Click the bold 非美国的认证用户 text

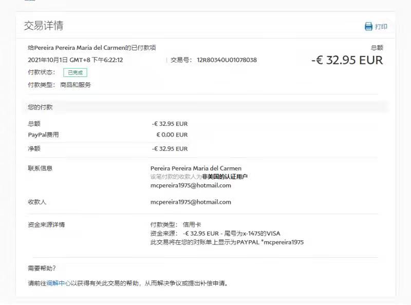click(x=224, y=177)
